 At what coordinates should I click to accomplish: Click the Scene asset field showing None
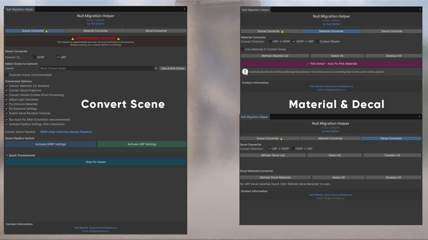pyautogui.click(x=96, y=68)
